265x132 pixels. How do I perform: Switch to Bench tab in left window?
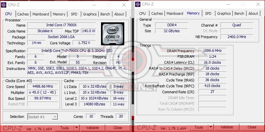[105, 14]
